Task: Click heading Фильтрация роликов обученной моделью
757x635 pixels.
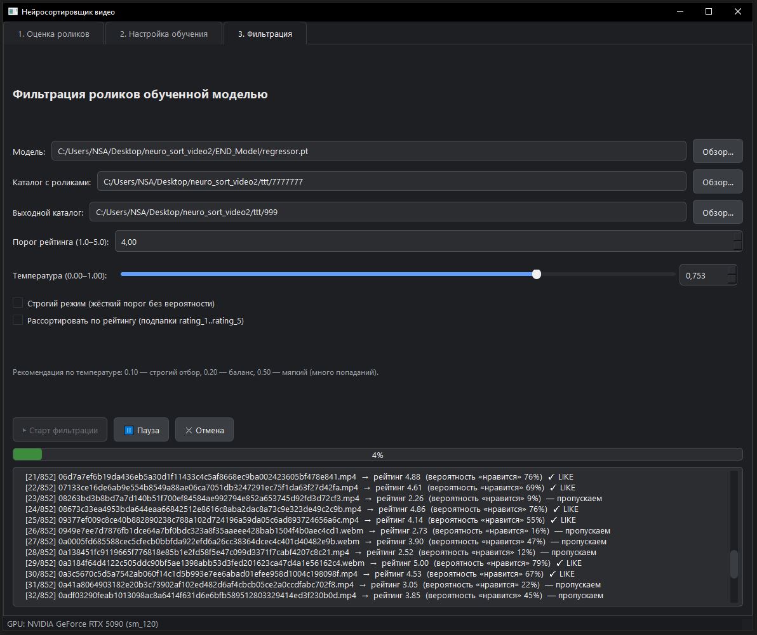Action: (x=140, y=94)
